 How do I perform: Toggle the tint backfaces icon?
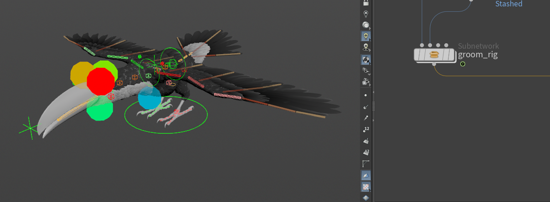(x=366, y=175)
